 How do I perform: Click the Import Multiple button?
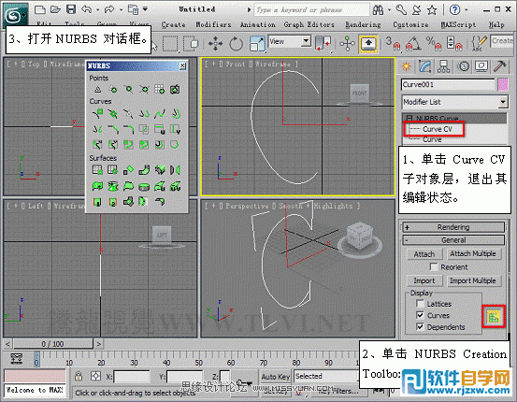coord(473,280)
